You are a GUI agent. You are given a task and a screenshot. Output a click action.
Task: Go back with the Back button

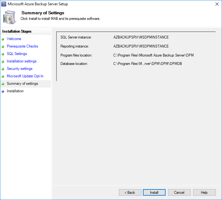(x=130, y=193)
